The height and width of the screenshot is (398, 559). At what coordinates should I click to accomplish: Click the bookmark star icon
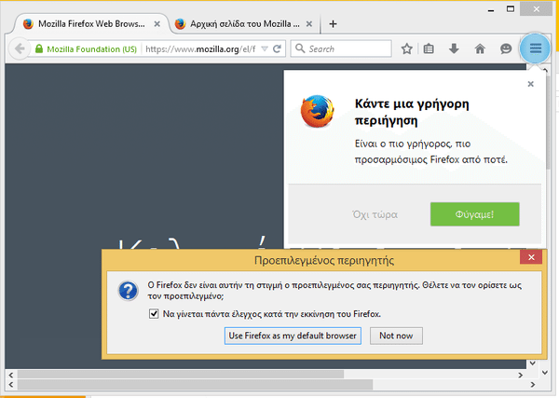pos(407,48)
